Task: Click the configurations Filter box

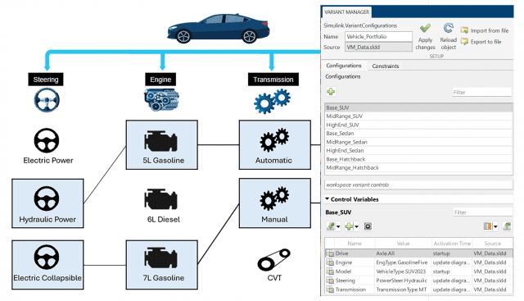Action: coord(482,92)
